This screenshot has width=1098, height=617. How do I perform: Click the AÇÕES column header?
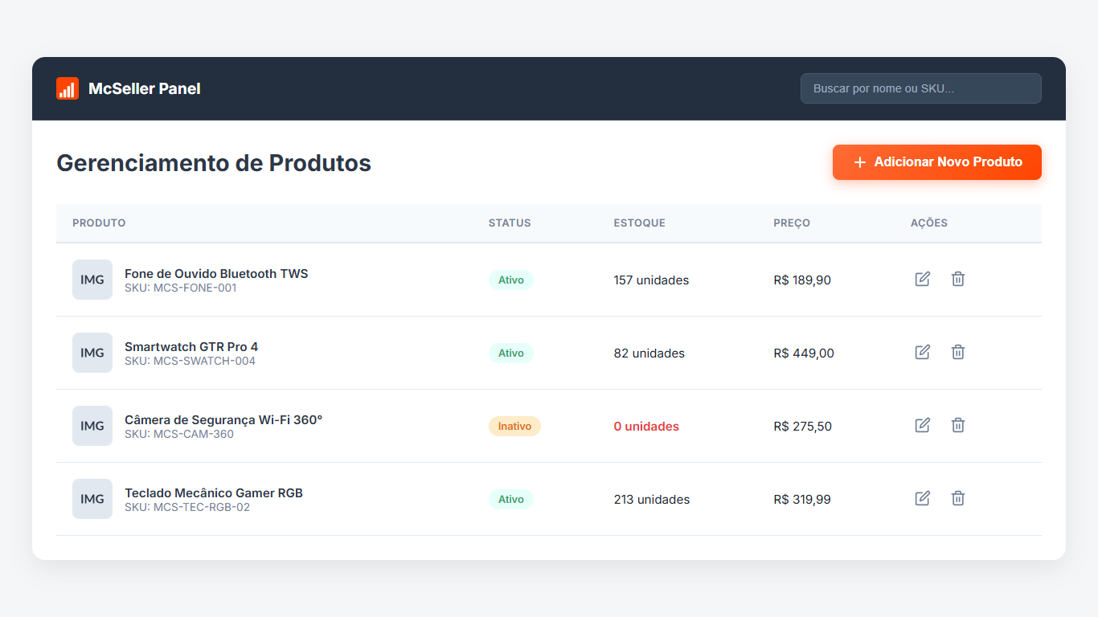coord(929,223)
